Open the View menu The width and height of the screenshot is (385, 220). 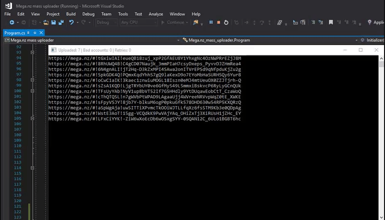coord(35,14)
